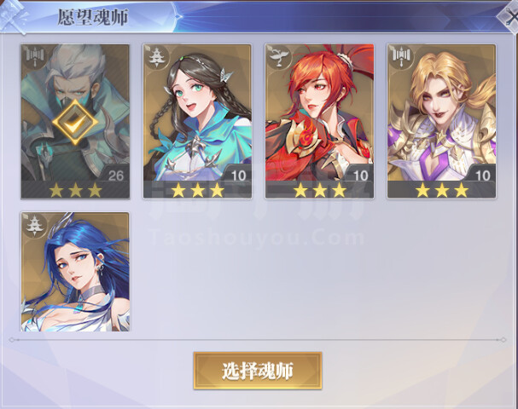This screenshot has width=518, height=409.
Task: Click the three stars under blonde character
Action: coord(442,190)
